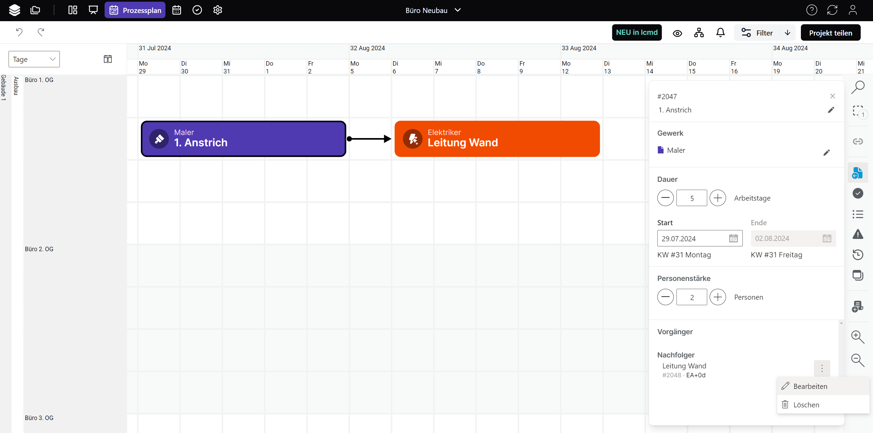
Task: Toggle the selection marquee tool
Action: click(858, 111)
